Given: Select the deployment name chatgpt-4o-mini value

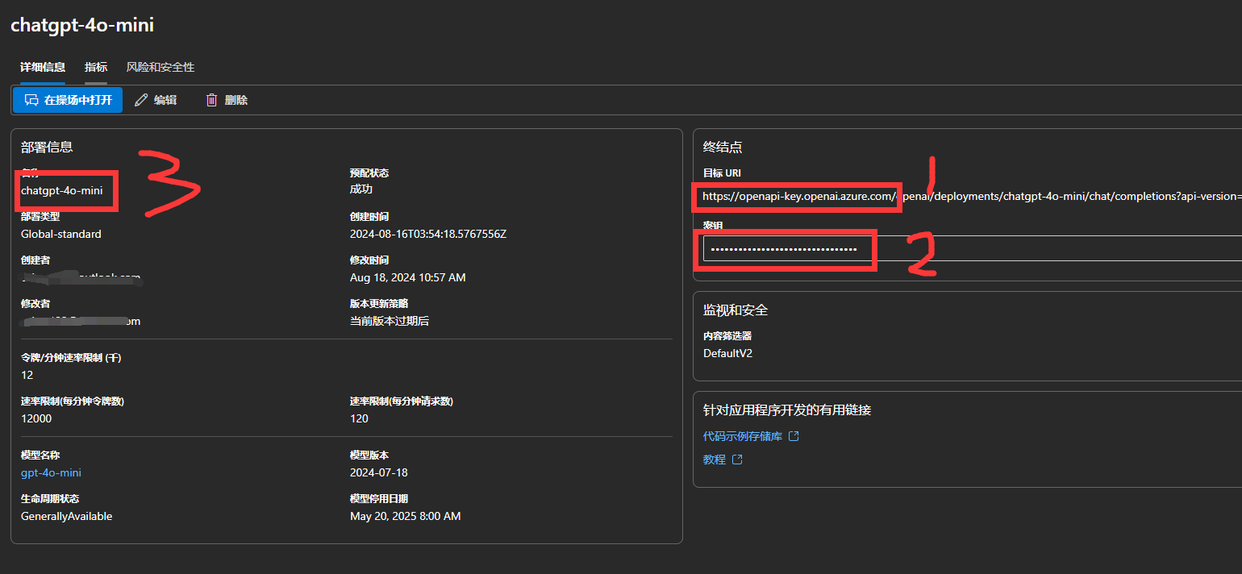Looking at the screenshot, I should (x=62, y=190).
